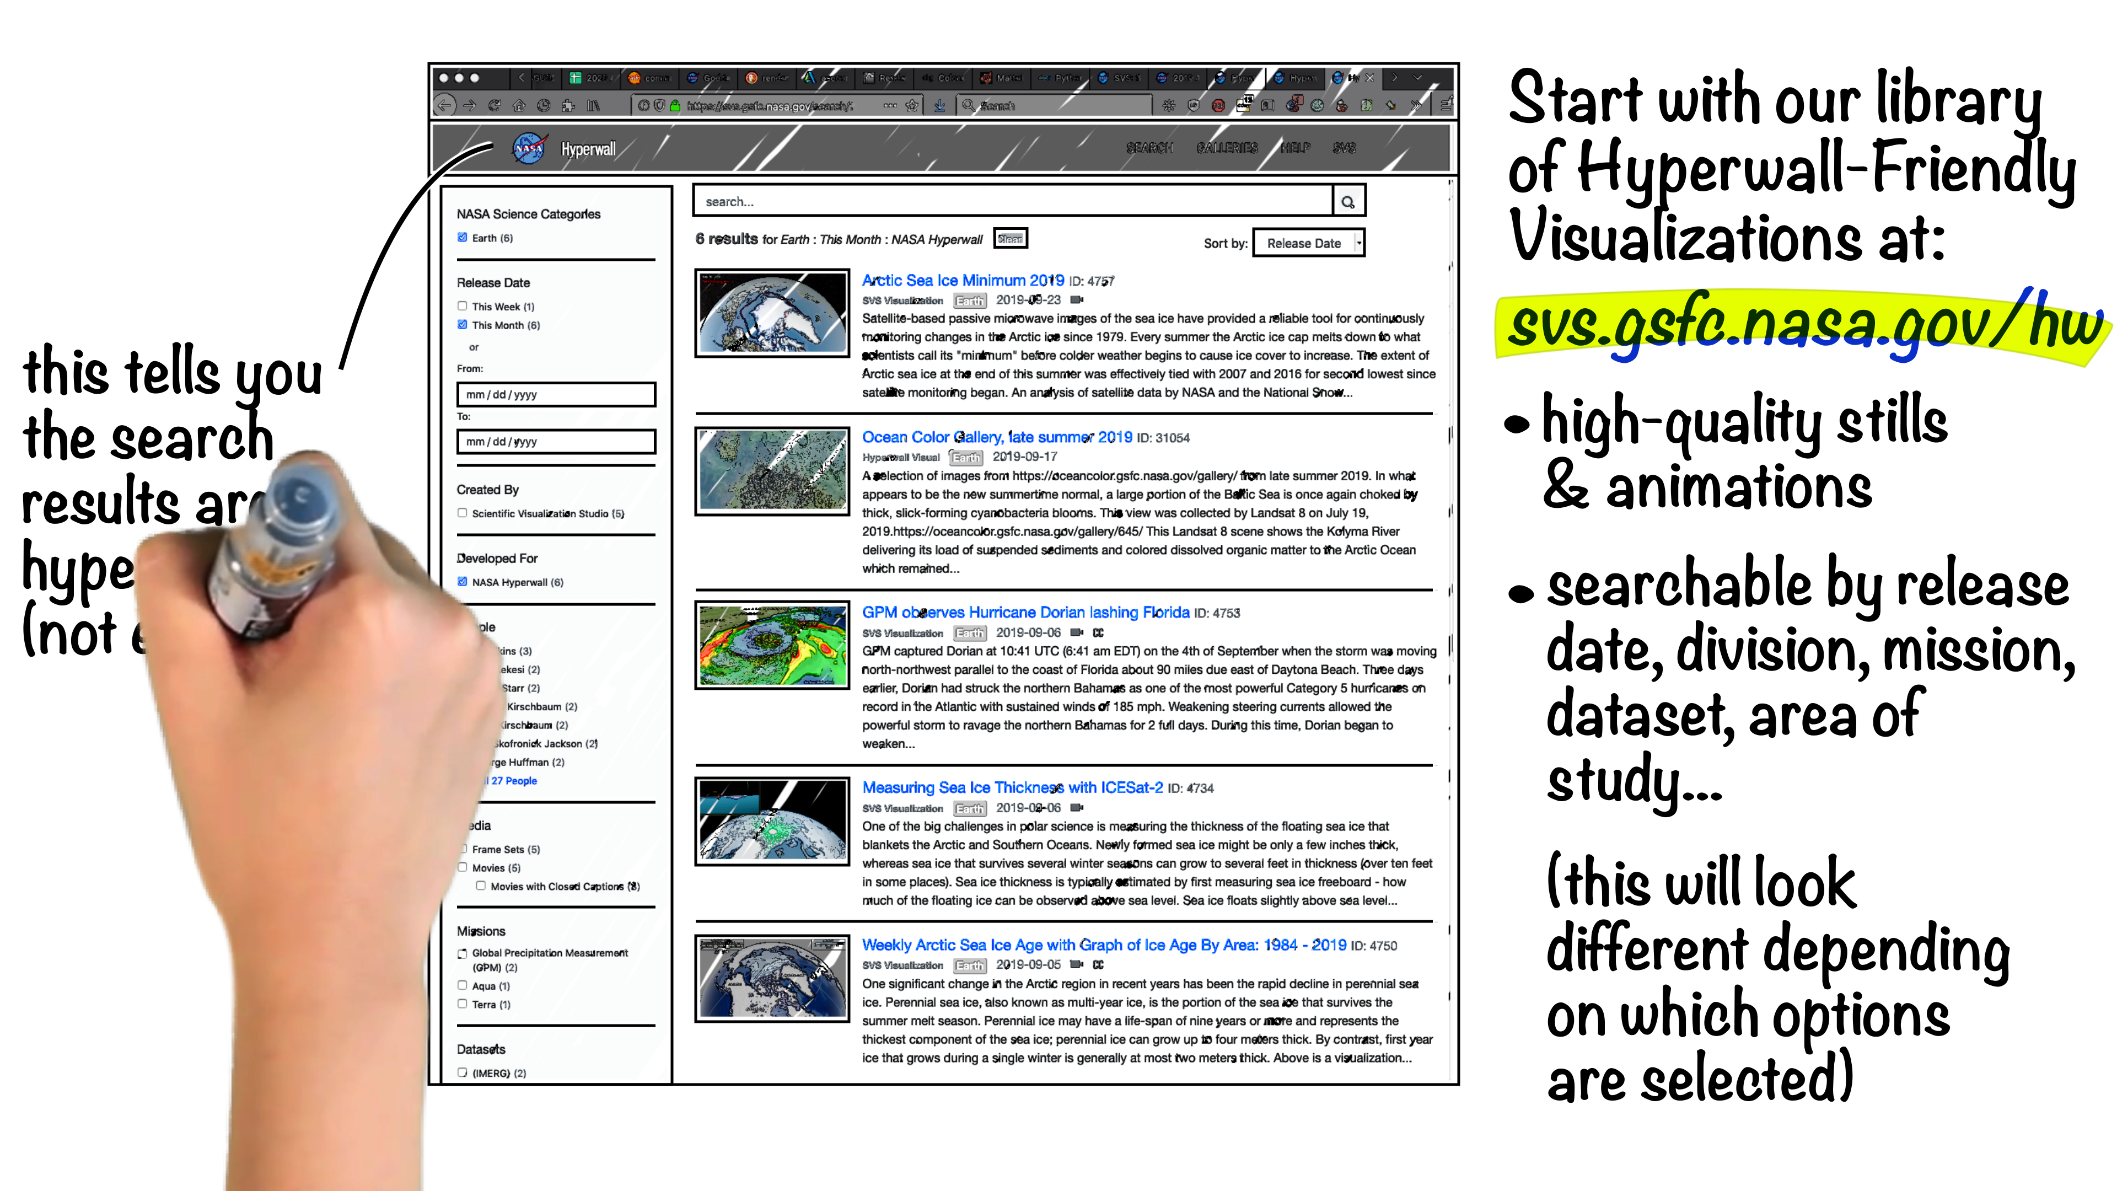Click the video camera icon on Arctic Sea Ice Minimum
Screen dimensions: 2117x1191
[1077, 300]
